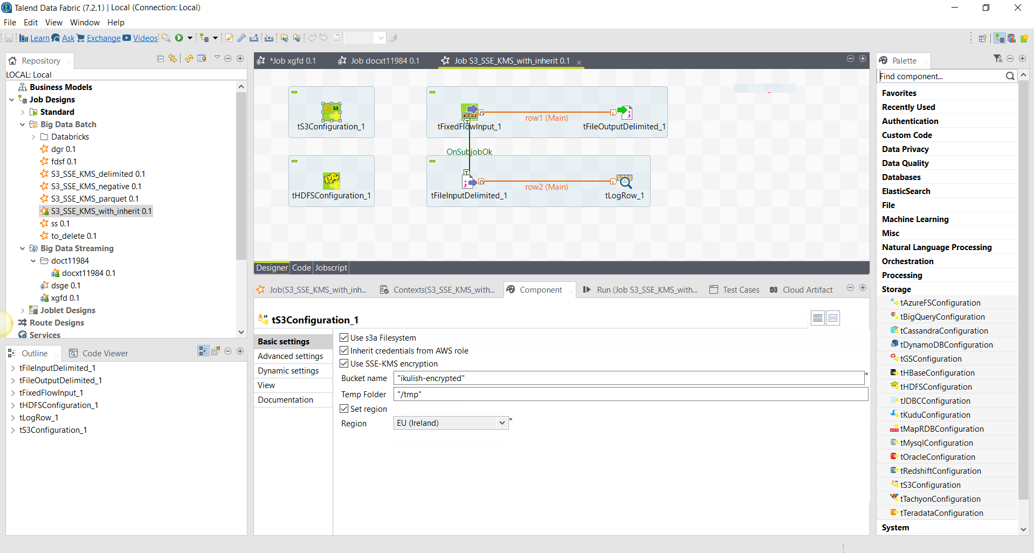Click the Save icon in main toolbar
Screen dimensions: 1034x553
point(9,38)
